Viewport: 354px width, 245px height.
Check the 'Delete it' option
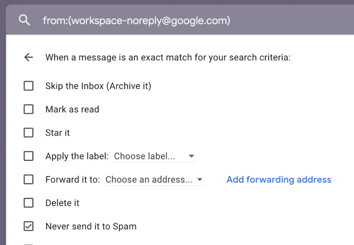28,203
